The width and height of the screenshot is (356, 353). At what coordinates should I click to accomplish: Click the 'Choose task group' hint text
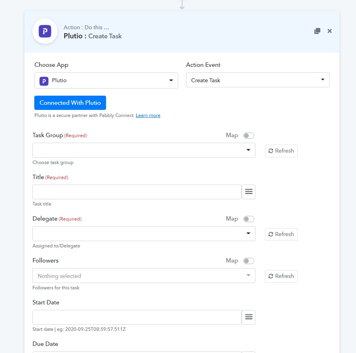[x=53, y=162]
